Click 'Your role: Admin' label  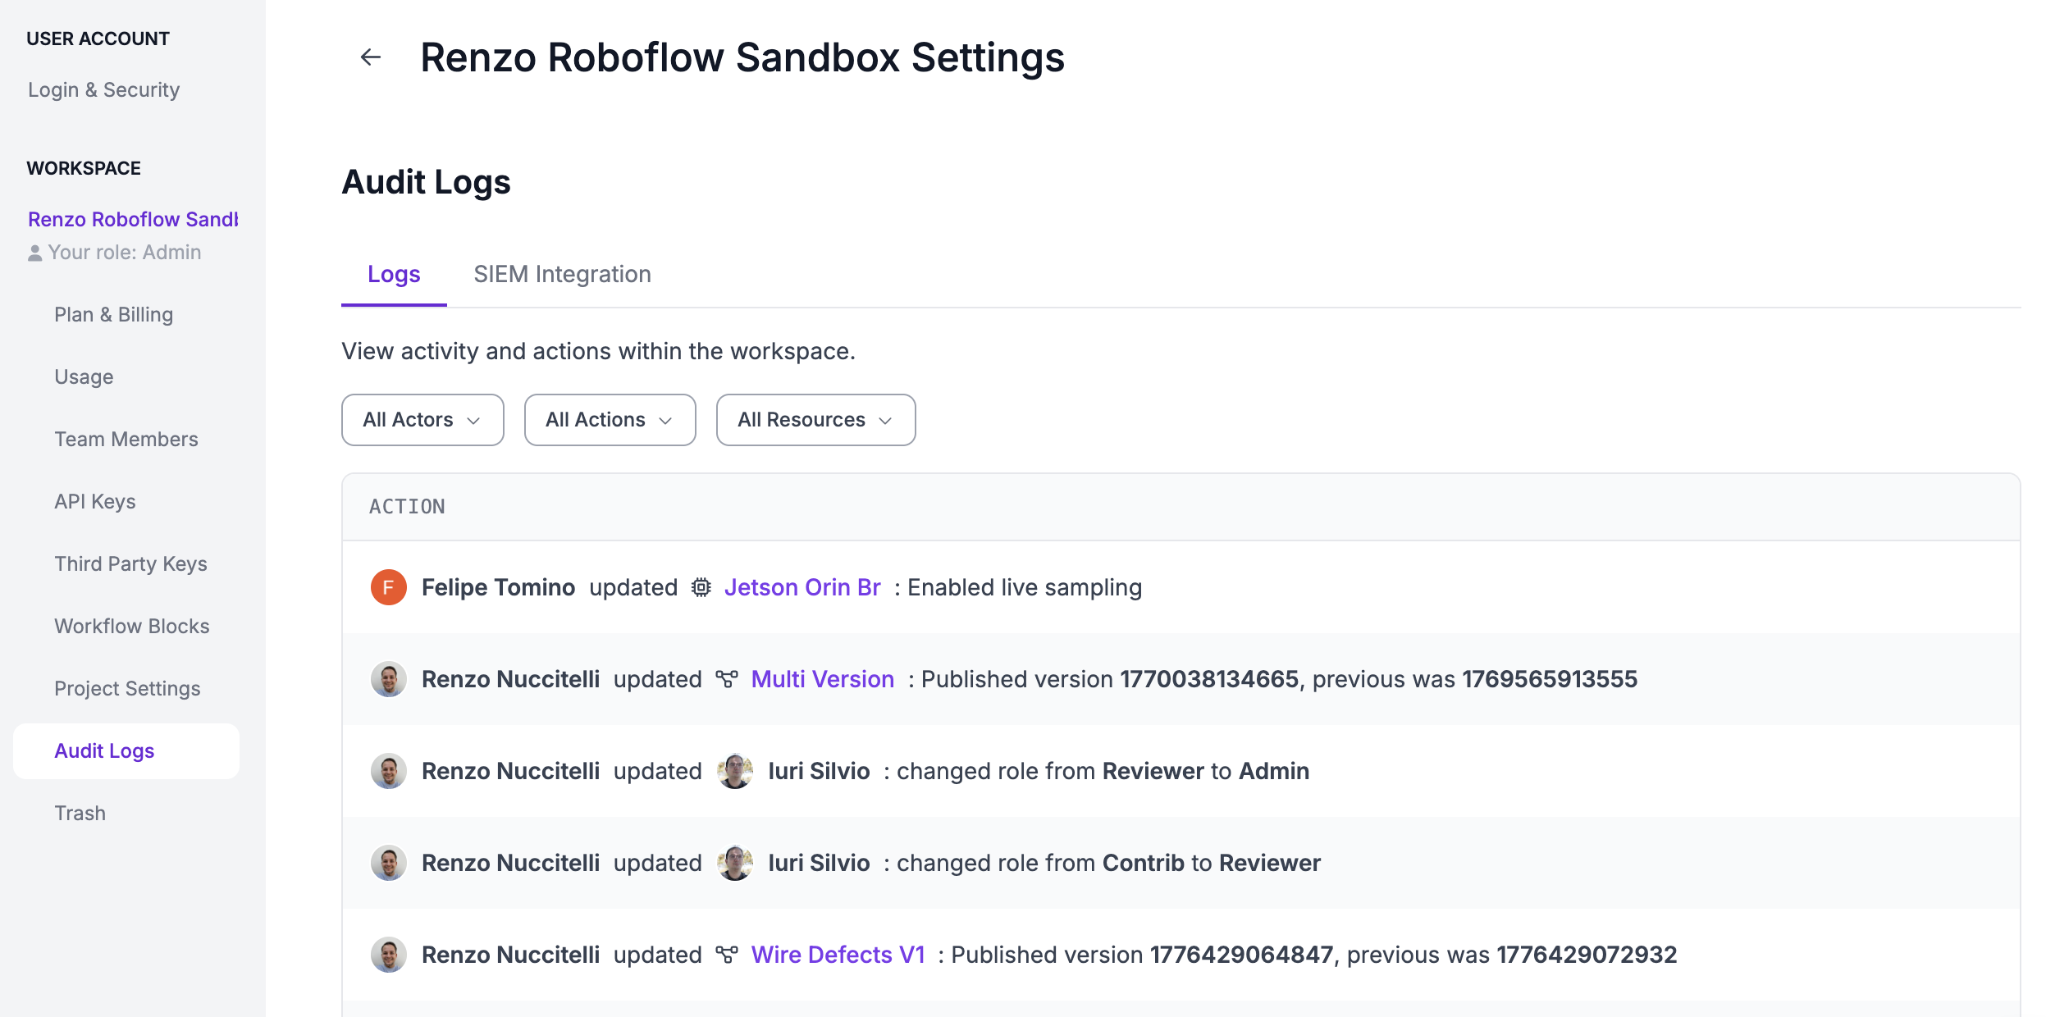coord(124,253)
